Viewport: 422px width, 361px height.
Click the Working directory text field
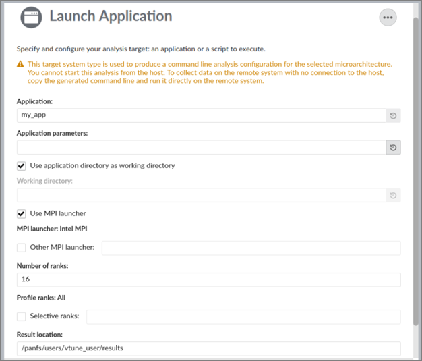click(x=200, y=196)
